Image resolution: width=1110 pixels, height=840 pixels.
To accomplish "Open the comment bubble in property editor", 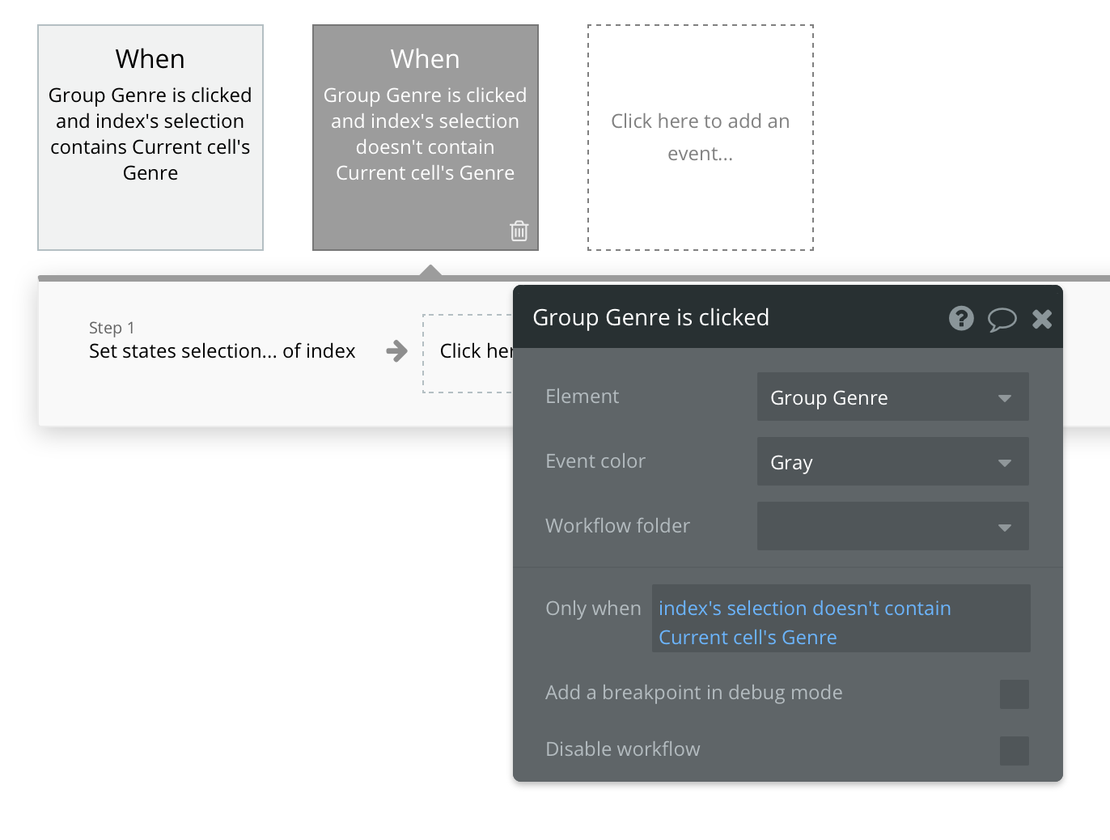I will point(1002,319).
